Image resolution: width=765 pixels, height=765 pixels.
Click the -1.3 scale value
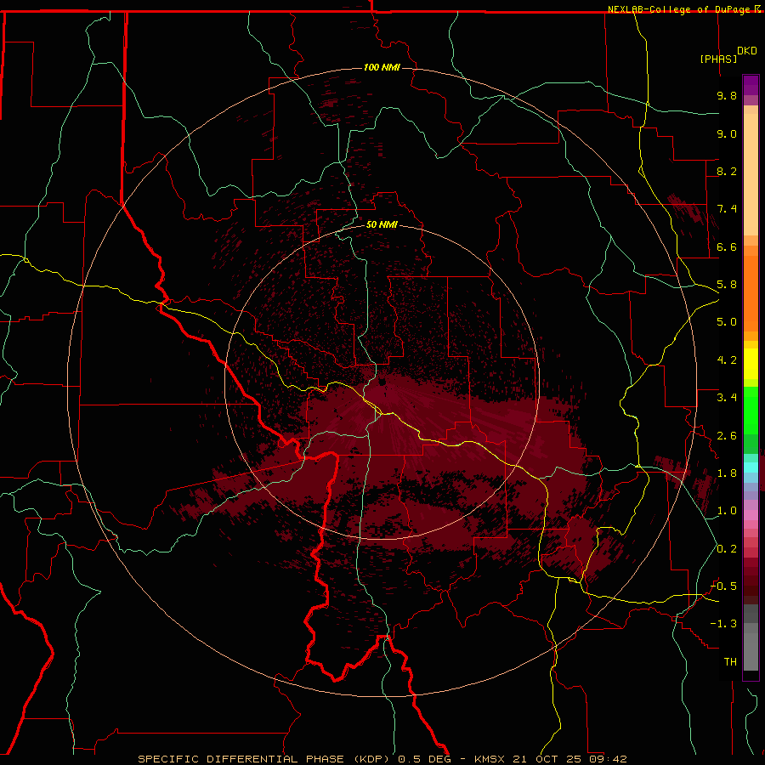point(723,624)
